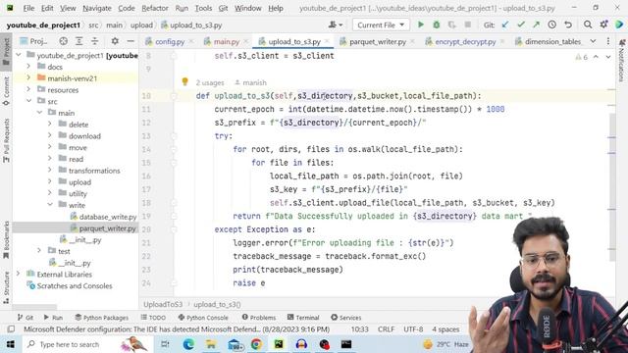Open the Services tool window
This screenshot has width=628, height=353.
click(x=346, y=318)
